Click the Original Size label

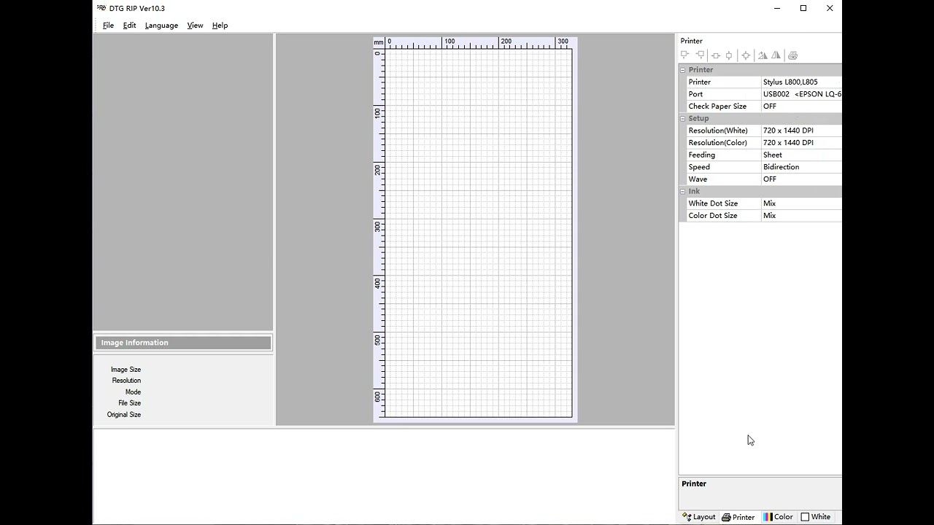pyautogui.click(x=124, y=415)
